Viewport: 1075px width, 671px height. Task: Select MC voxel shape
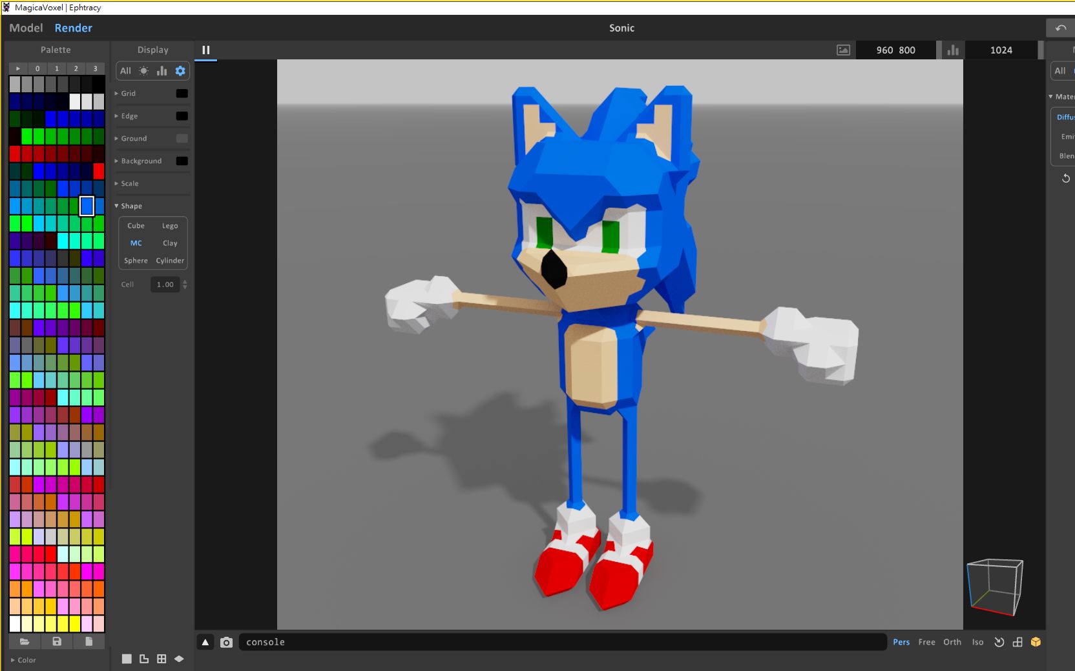coord(136,243)
